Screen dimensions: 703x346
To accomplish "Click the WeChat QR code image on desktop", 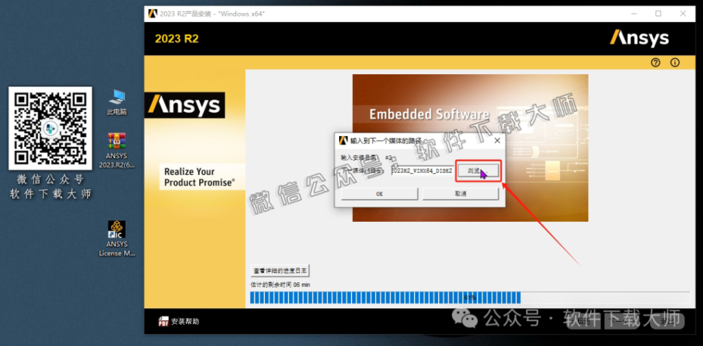I will [50, 128].
